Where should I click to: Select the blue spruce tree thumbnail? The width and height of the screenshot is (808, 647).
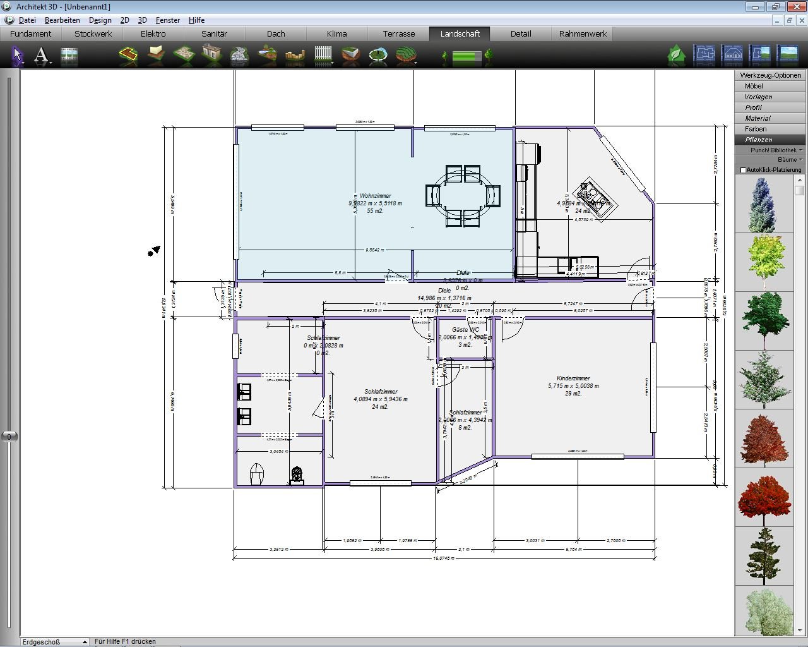(764, 204)
